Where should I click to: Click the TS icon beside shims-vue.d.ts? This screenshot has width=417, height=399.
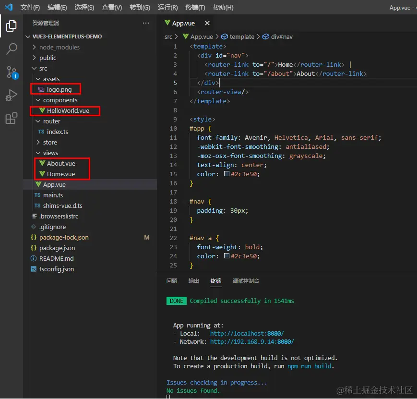[37, 206]
